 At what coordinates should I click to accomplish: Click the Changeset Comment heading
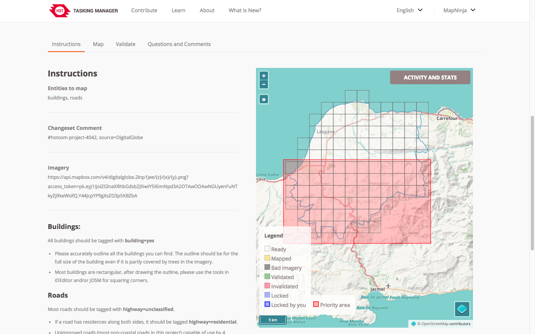[x=75, y=128]
